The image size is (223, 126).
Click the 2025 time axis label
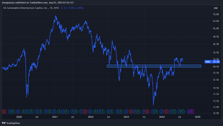pos(198,117)
